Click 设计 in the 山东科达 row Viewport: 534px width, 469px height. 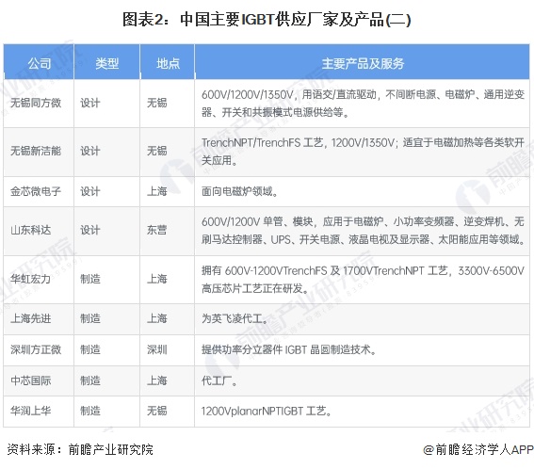click(90, 230)
